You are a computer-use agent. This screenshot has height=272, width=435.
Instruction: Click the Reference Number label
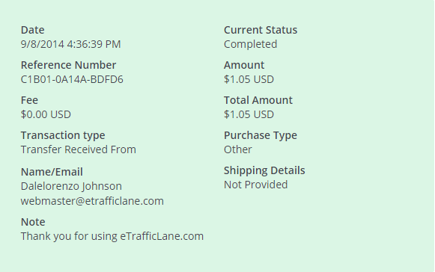pos(68,65)
